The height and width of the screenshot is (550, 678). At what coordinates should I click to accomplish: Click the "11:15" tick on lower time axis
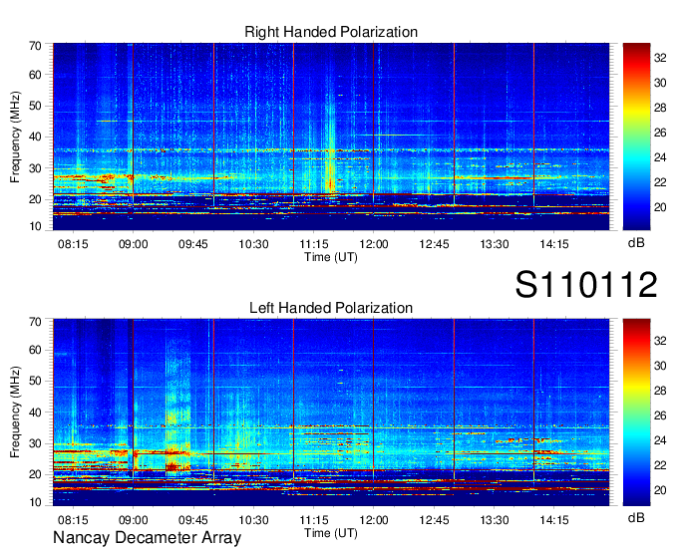click(314, 520)
